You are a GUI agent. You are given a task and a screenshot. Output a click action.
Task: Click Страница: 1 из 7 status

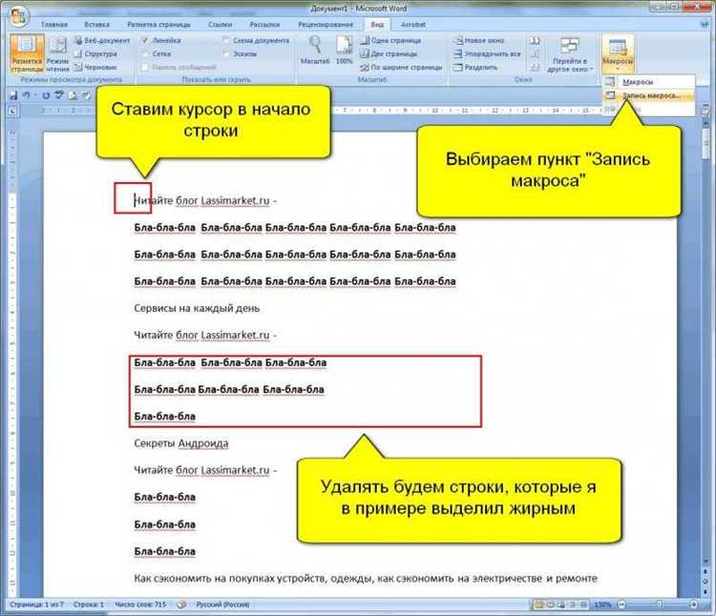(36, 605)
